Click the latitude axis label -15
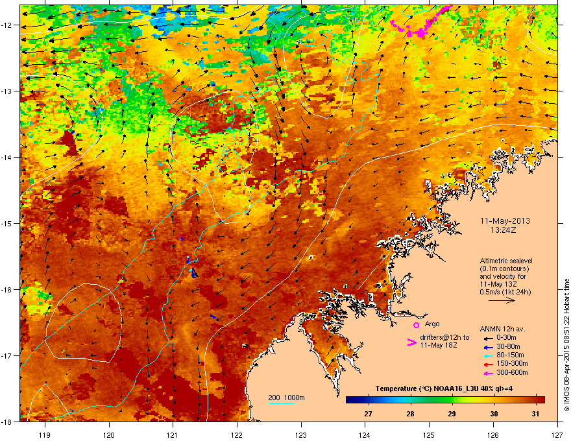Viewport: 571px width, 441px height. click(6, 223)
